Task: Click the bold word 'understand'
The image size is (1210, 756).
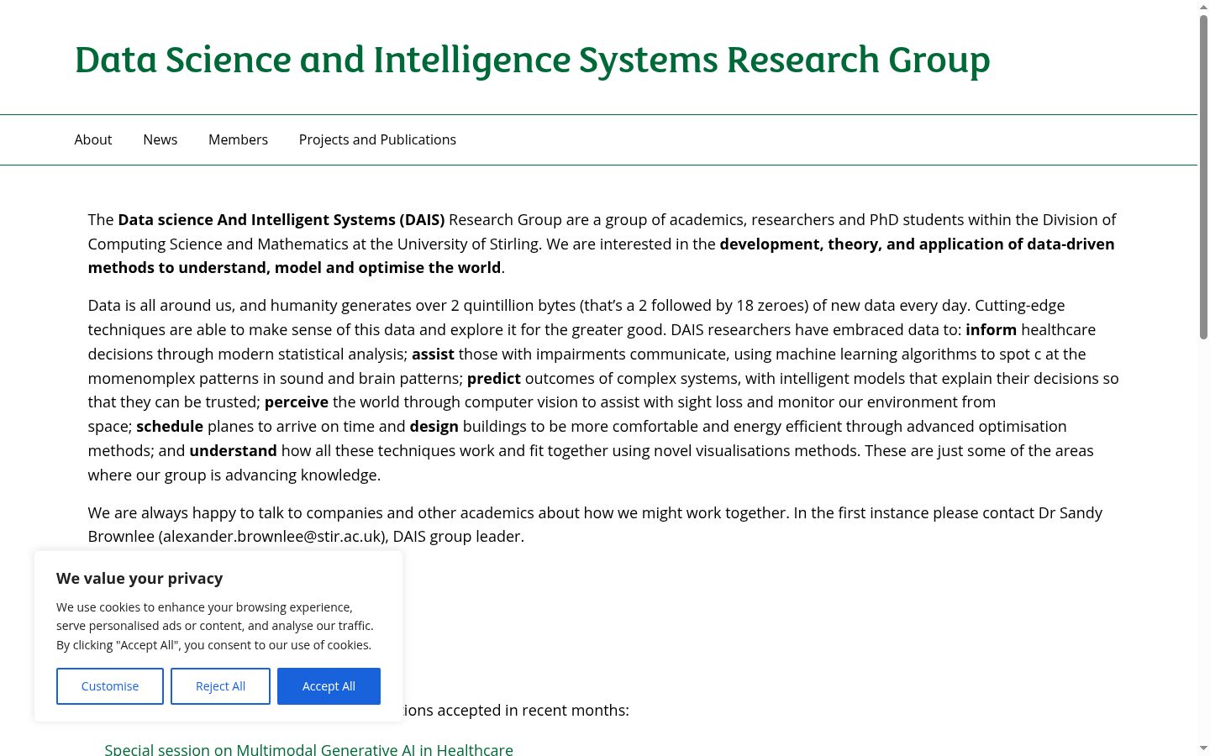Action: coord(233,450)
